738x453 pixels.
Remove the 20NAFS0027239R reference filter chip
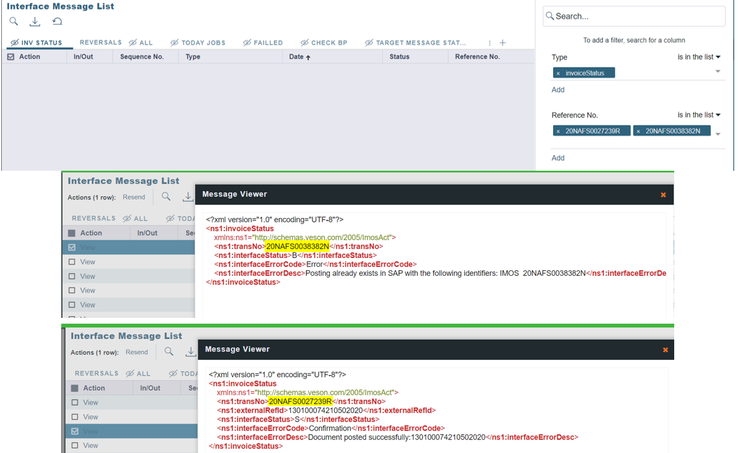(558, 131)
